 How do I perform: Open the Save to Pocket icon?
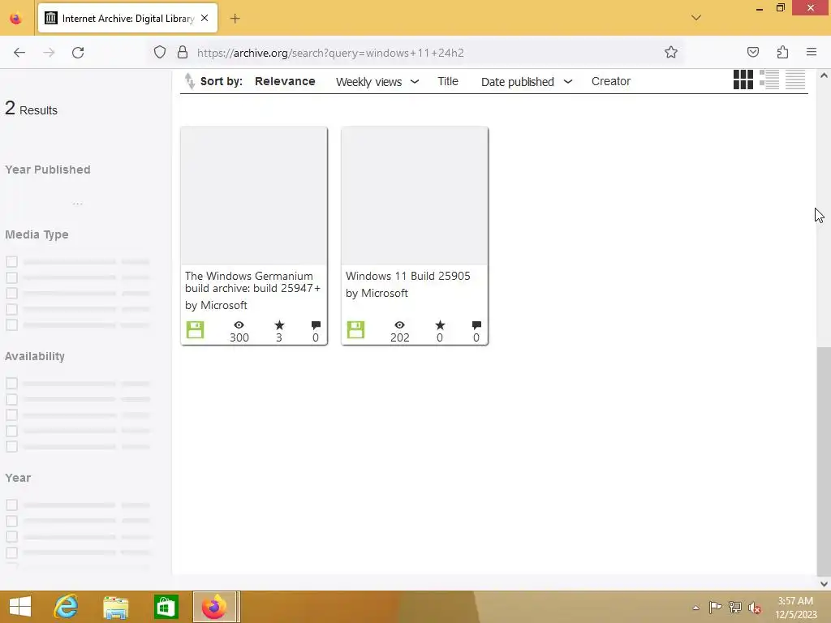[753, 52]
